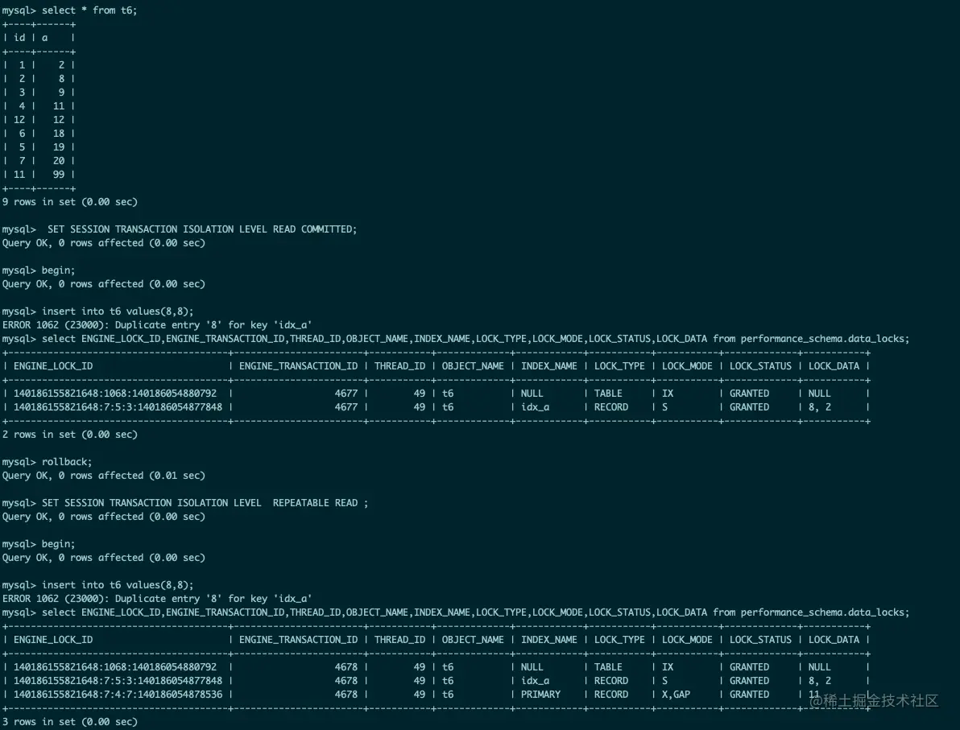Click the READ COMMITTED isolation level statement

point(202,229)
